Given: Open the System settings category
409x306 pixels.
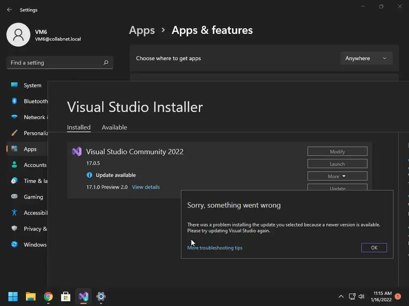Looking at the screenshot, I should tap(32, 85).
